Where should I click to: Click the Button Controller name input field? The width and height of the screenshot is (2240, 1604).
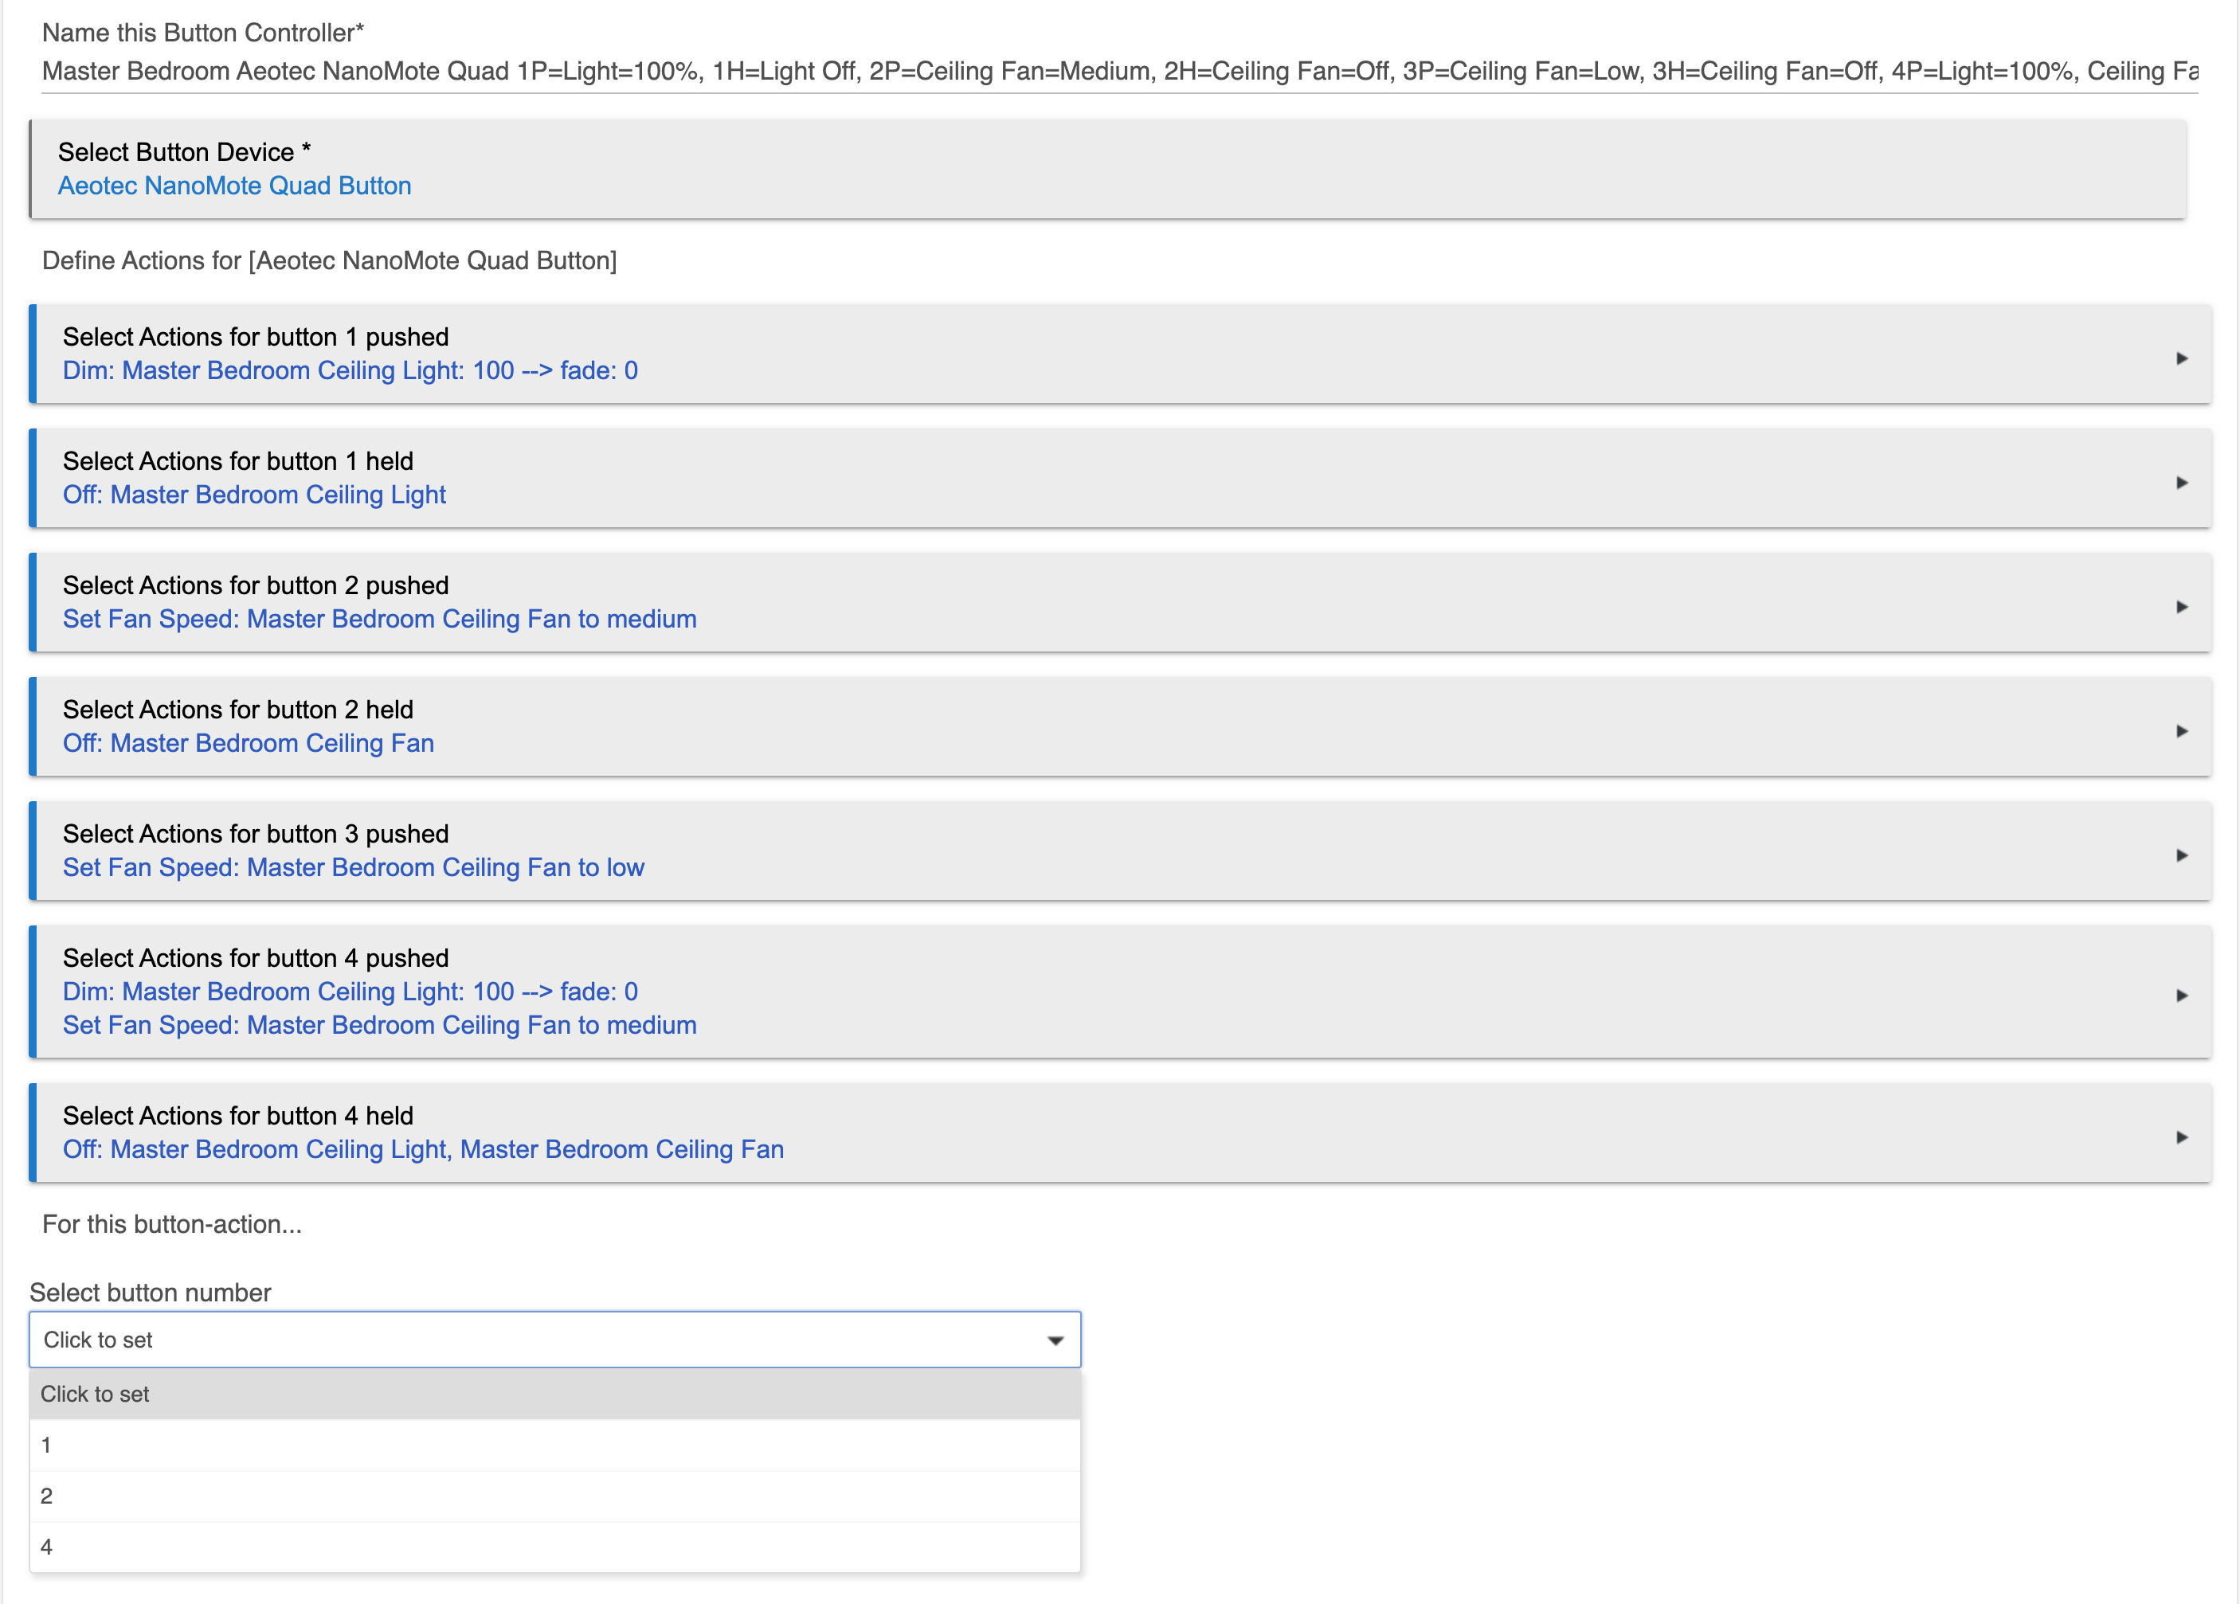(x=1119, y=71)
